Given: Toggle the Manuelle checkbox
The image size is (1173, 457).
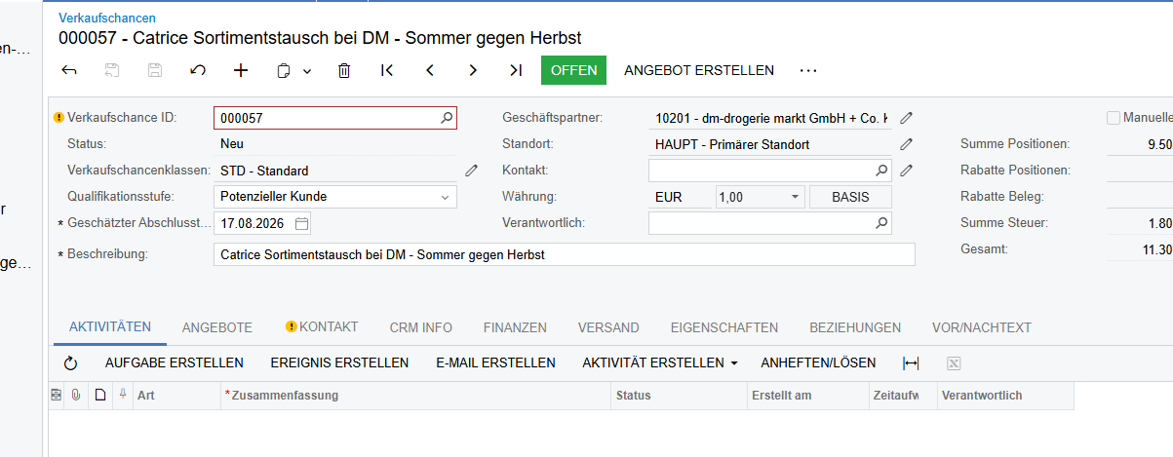Looking at the screenshot, I should coord(1114,118).
